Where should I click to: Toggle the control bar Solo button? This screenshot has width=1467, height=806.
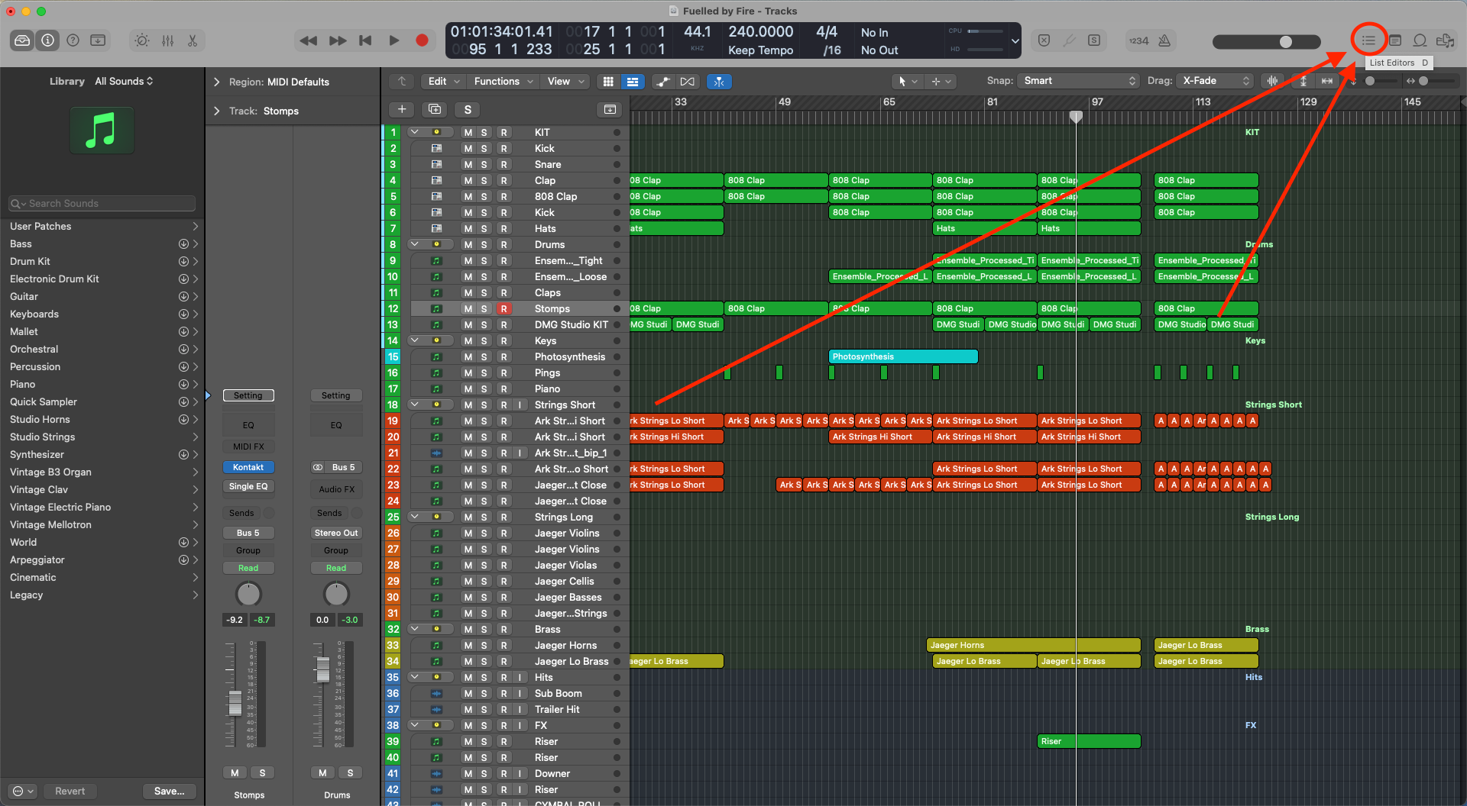coord(1094,40)
